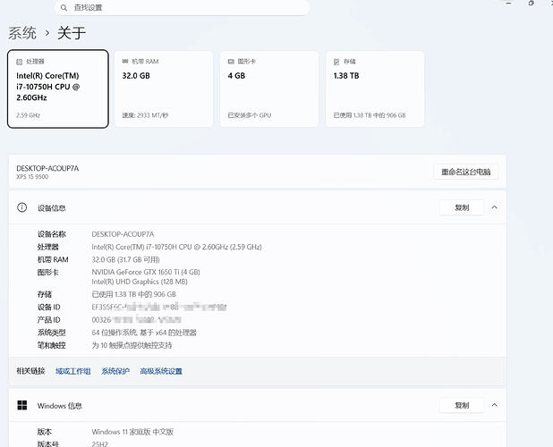Click the search magnifier icon

click(64, 7)
